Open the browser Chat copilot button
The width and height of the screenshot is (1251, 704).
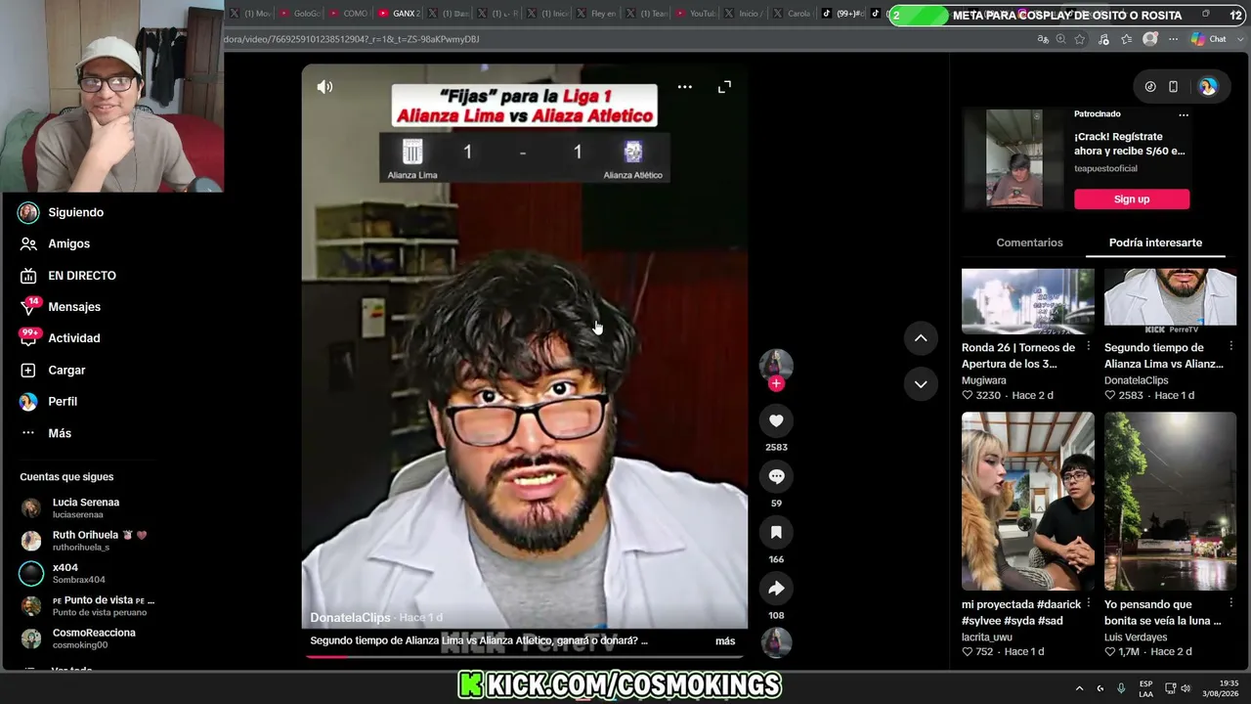point(1209,39)
